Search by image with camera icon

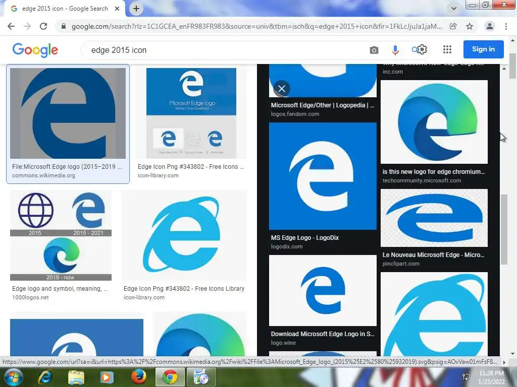[374, 50]
